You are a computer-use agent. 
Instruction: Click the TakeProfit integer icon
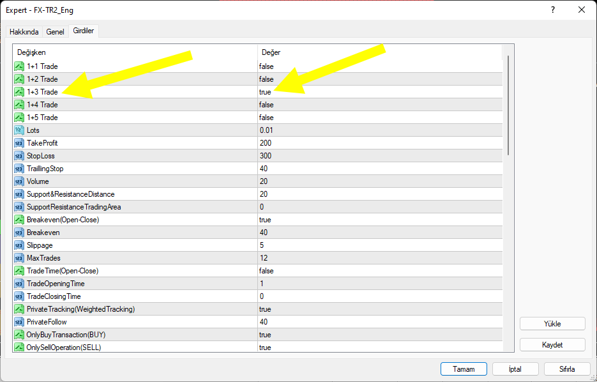19,143
